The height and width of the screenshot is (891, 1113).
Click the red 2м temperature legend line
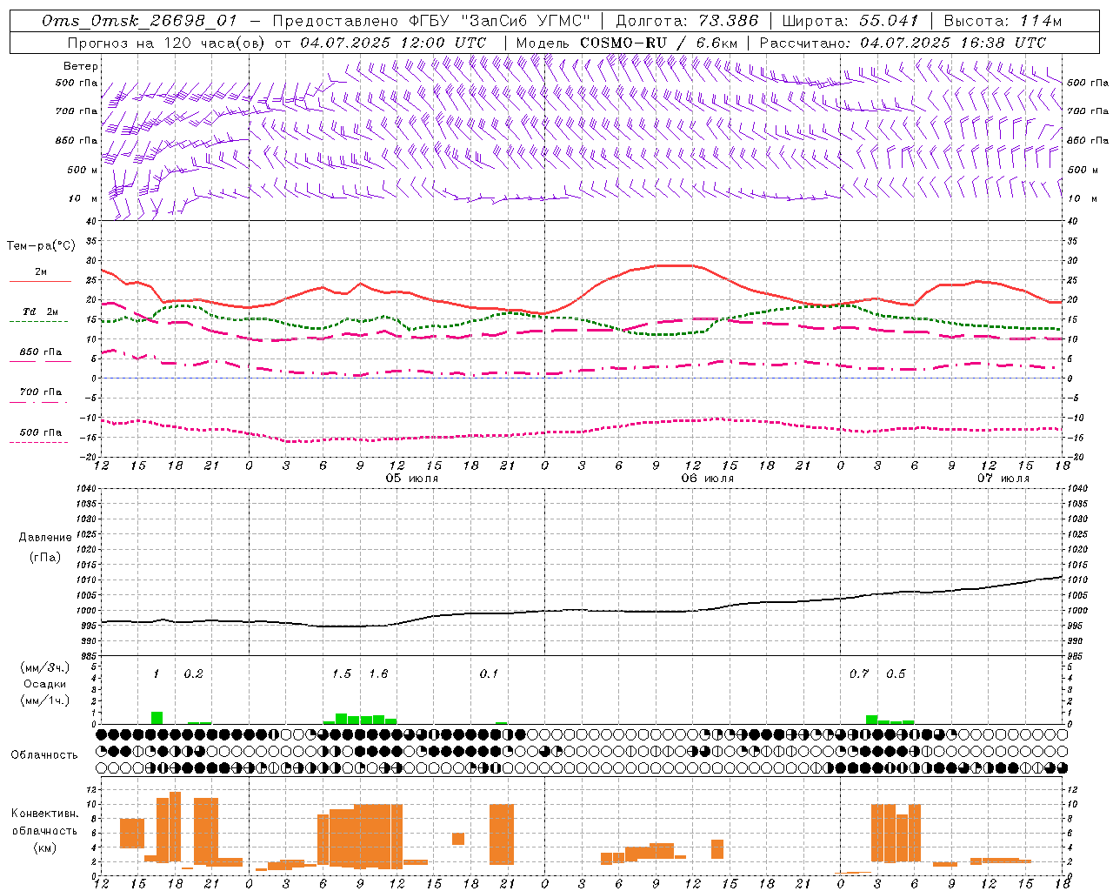40,282
